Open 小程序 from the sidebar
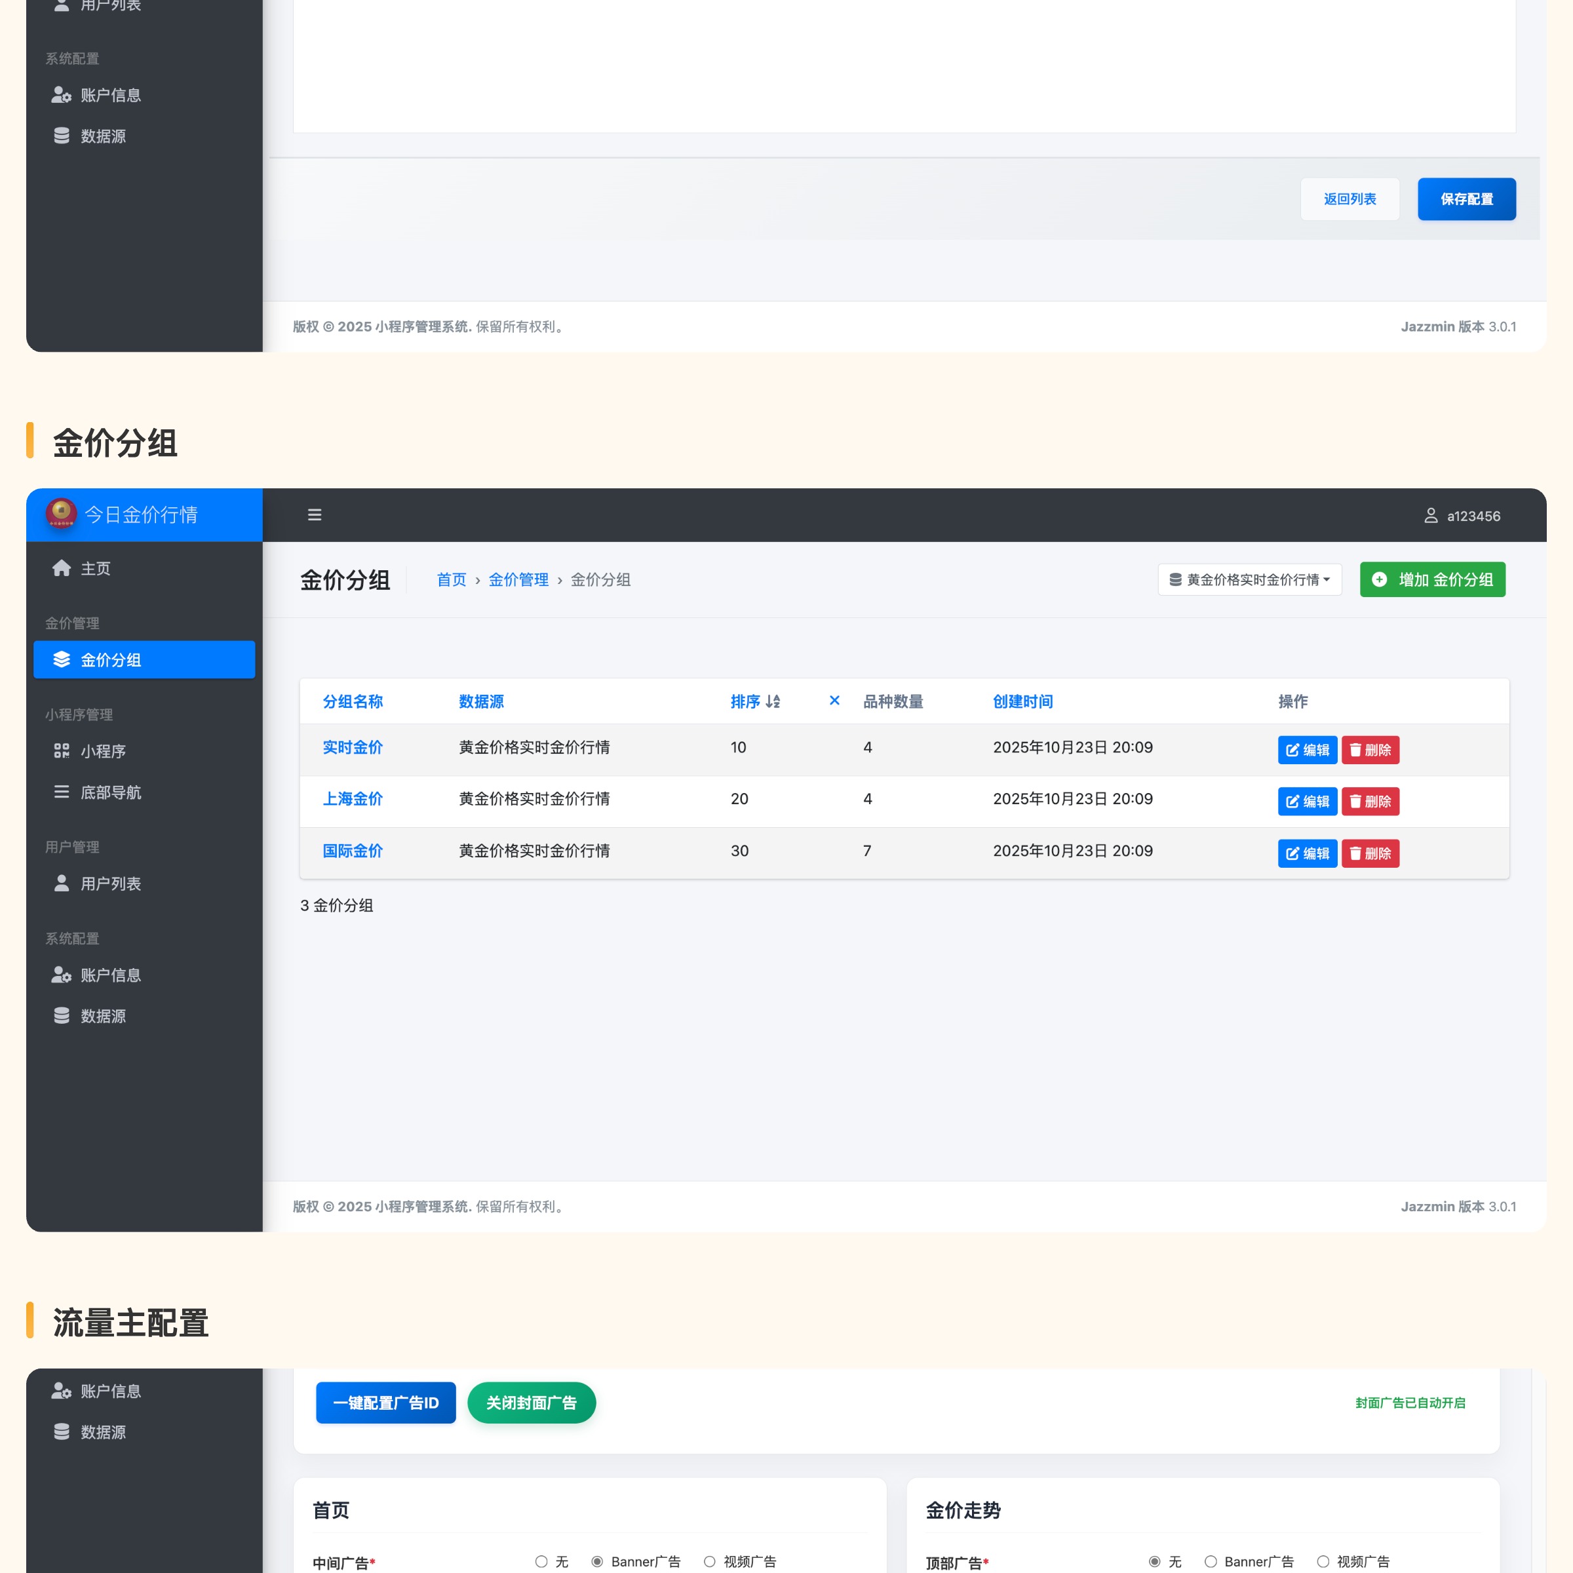This screenshot has height=1573, width=1573. 103,750
